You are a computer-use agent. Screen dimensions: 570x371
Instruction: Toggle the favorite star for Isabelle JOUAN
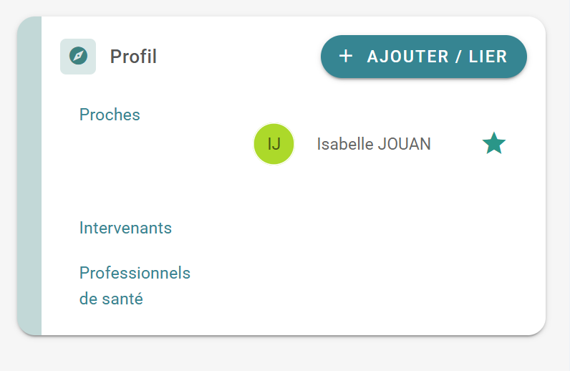(x=493, y=143)
